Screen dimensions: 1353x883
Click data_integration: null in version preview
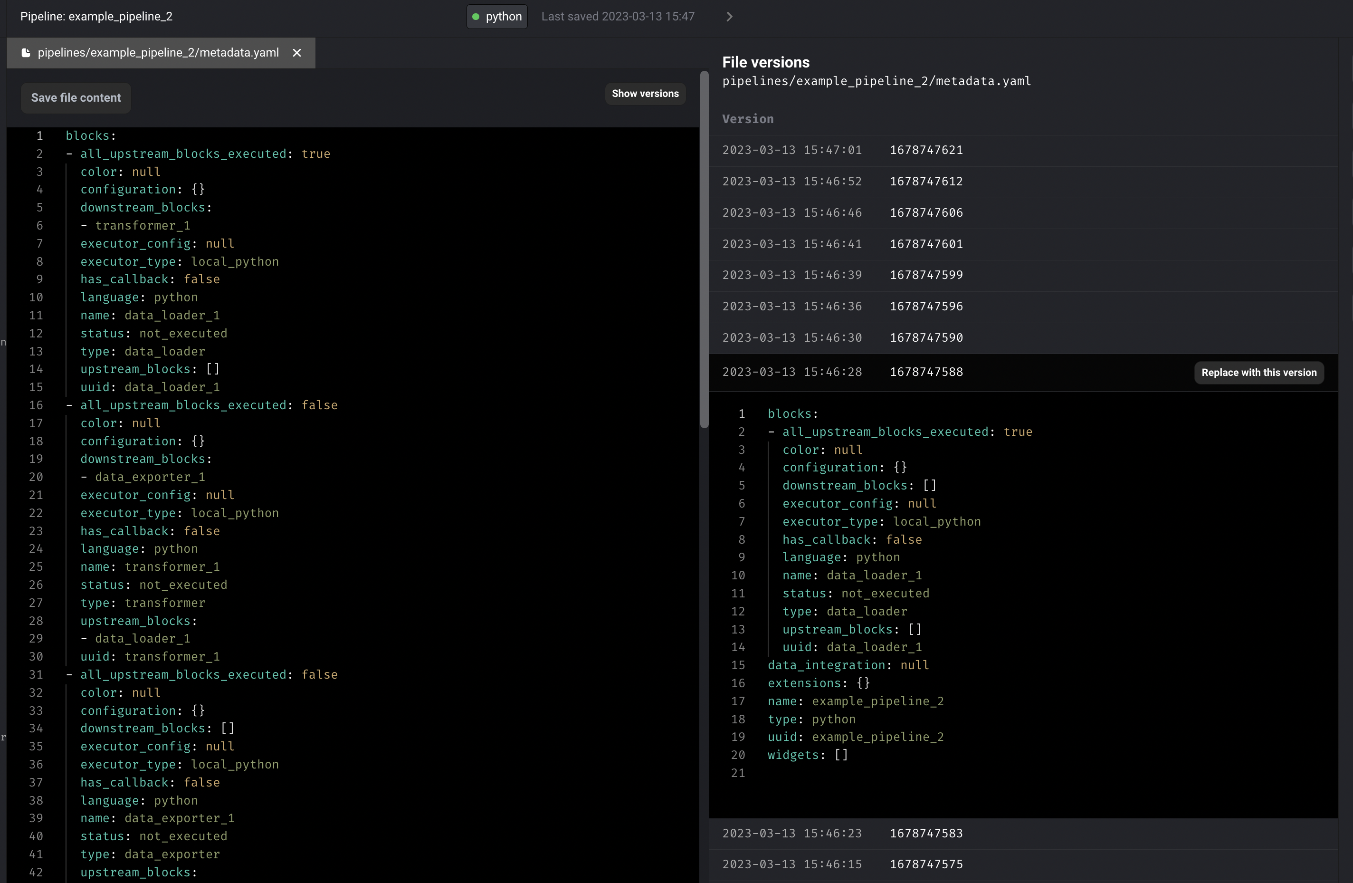848,665
